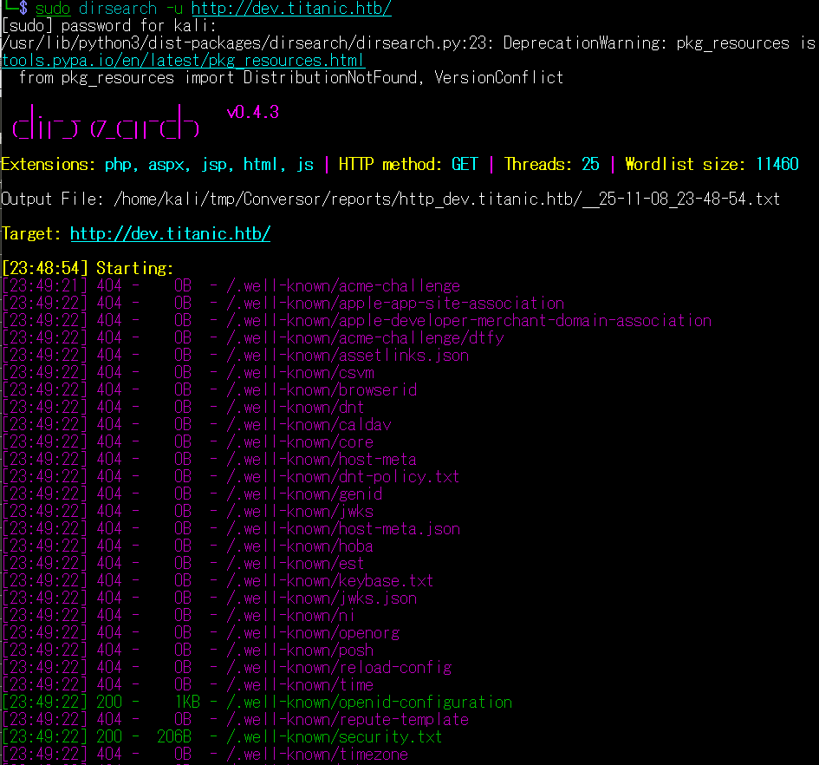Screen dimensions: 819x765
Task: Click the Threads: 25 setting text
Action: pos(551,165)
